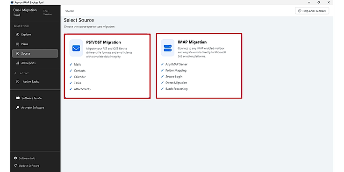Click the Source icon in sidebar

tap(18, 54)
